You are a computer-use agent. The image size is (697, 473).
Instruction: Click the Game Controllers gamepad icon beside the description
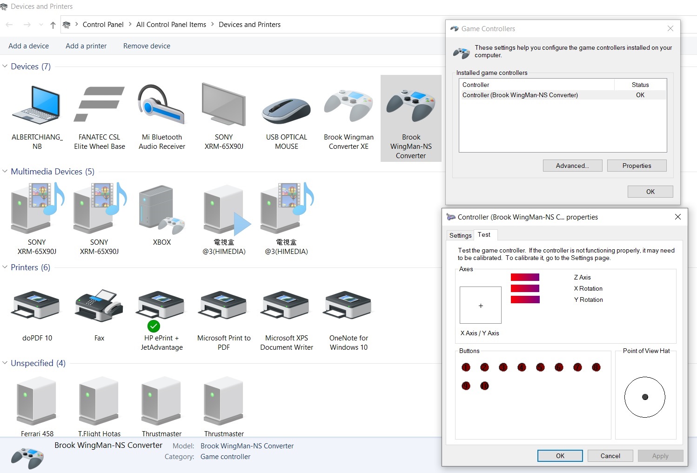[x=461, y=53]
